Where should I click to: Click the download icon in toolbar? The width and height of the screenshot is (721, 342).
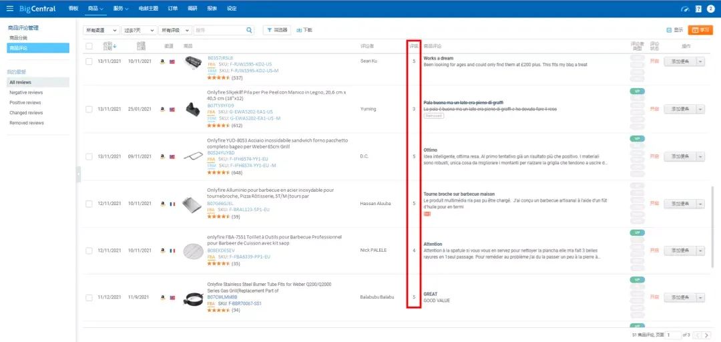pyautogui.click(x=299, y=30)
